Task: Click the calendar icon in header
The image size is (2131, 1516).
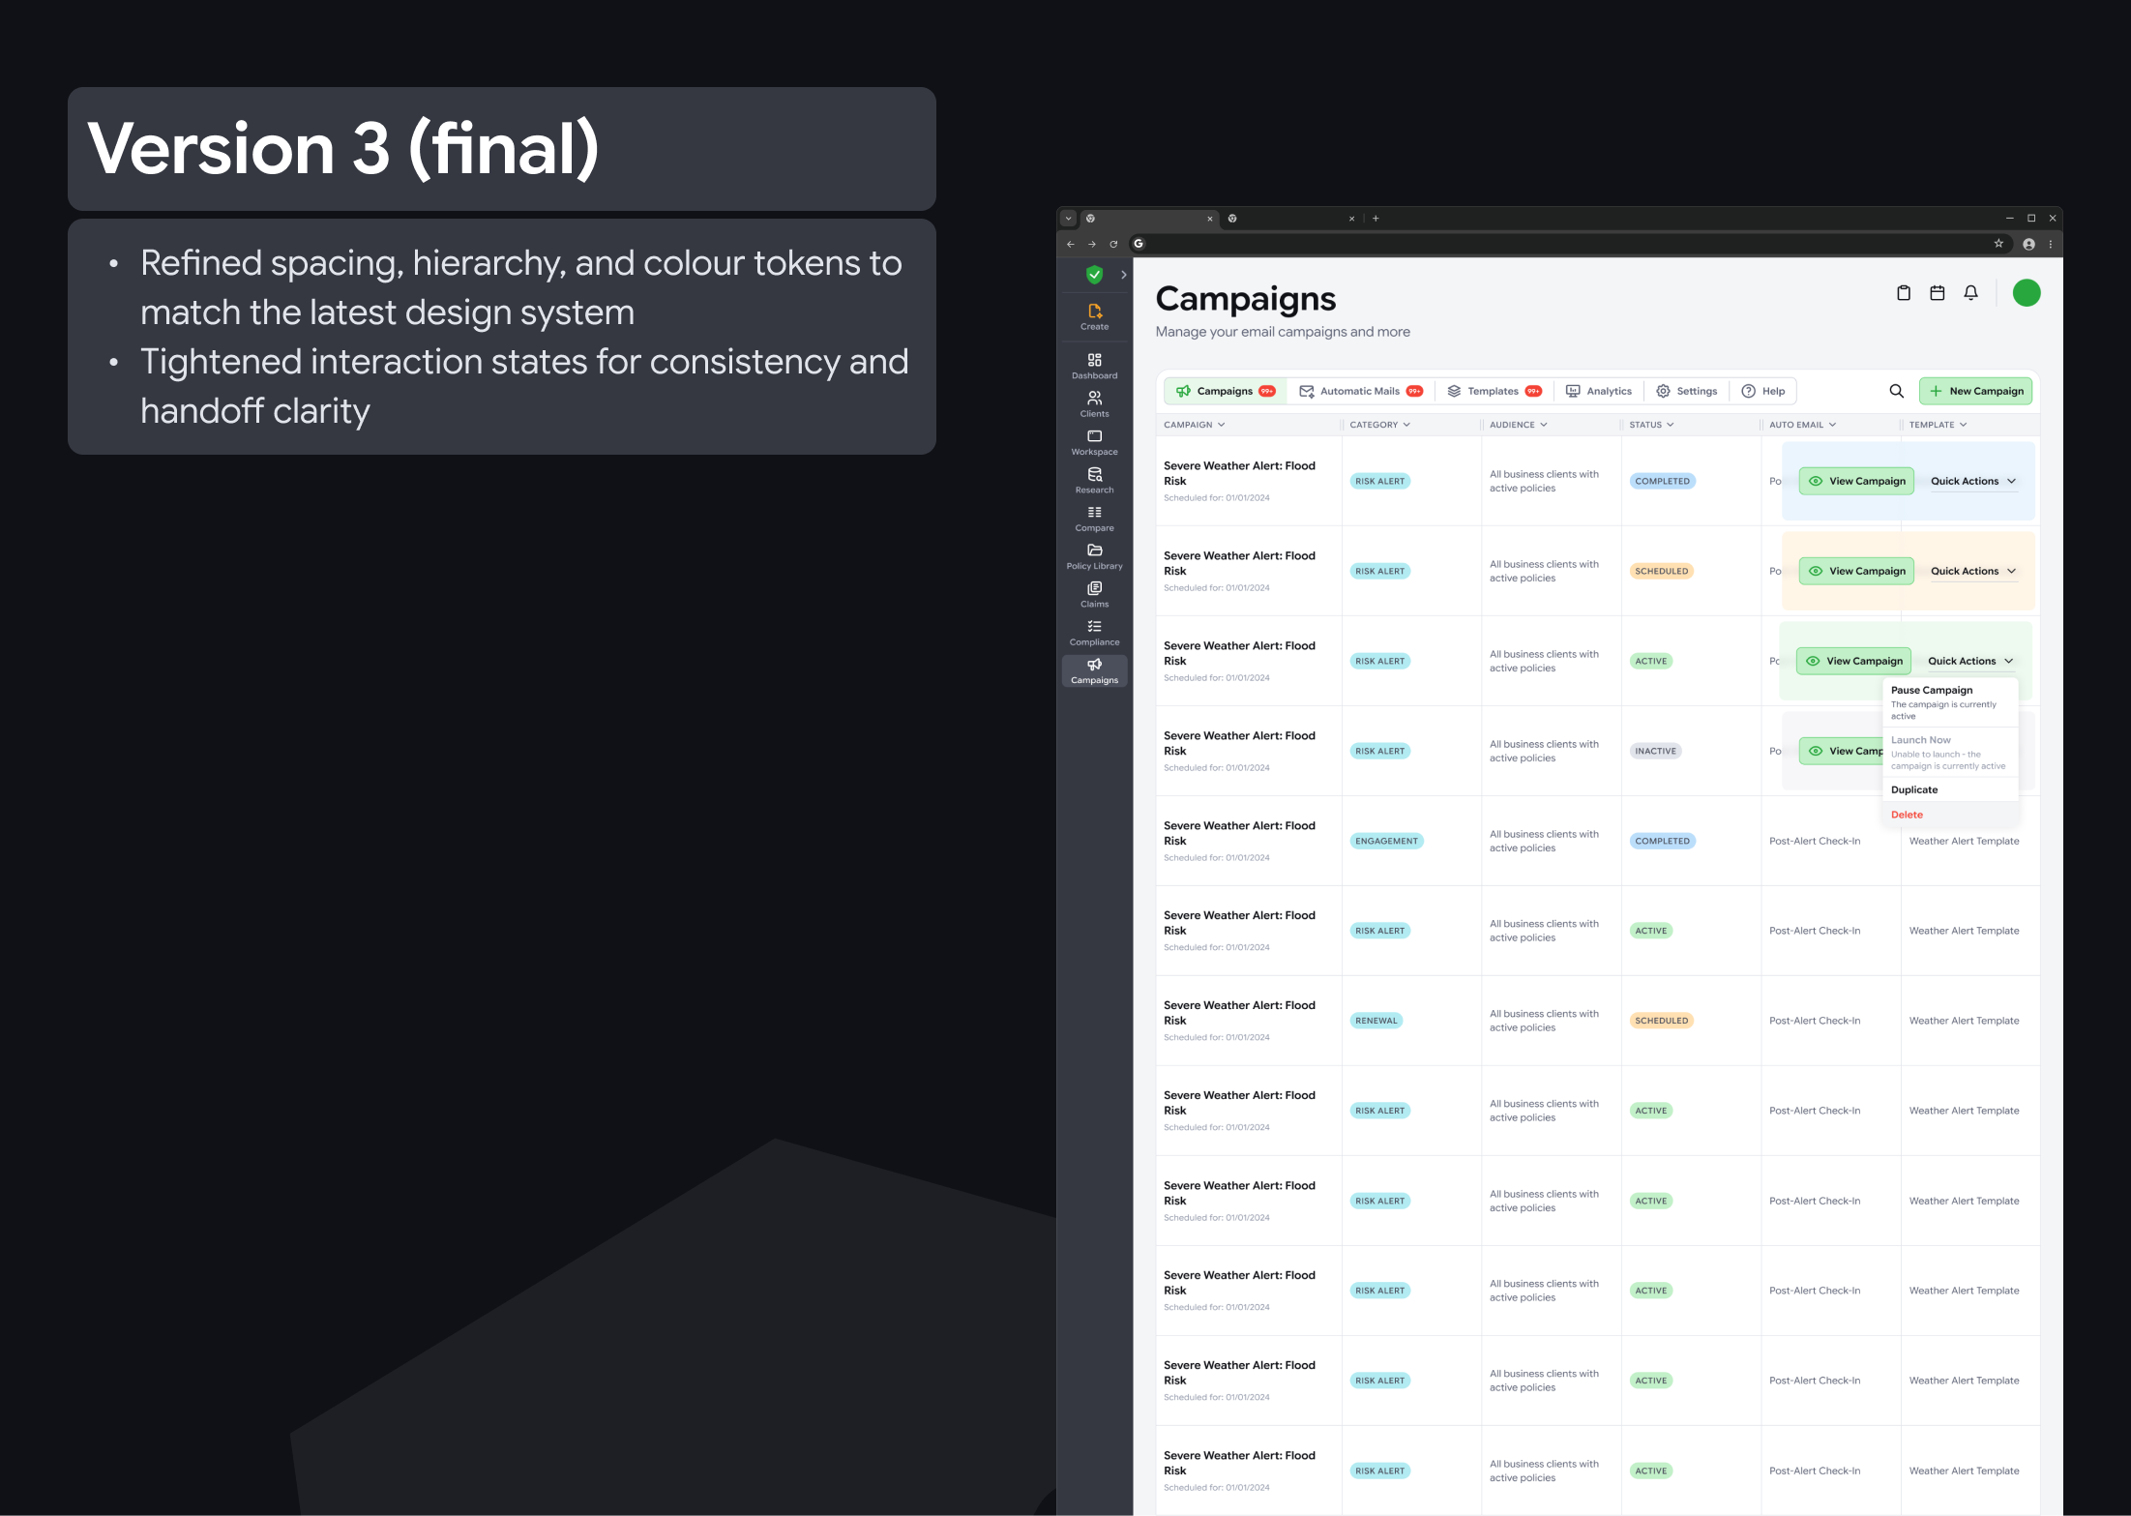Action: click(x=1937, y=293)
